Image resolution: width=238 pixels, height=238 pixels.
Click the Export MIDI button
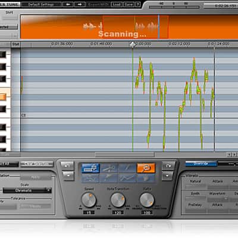pyautogui.click(x=98, y=4)
